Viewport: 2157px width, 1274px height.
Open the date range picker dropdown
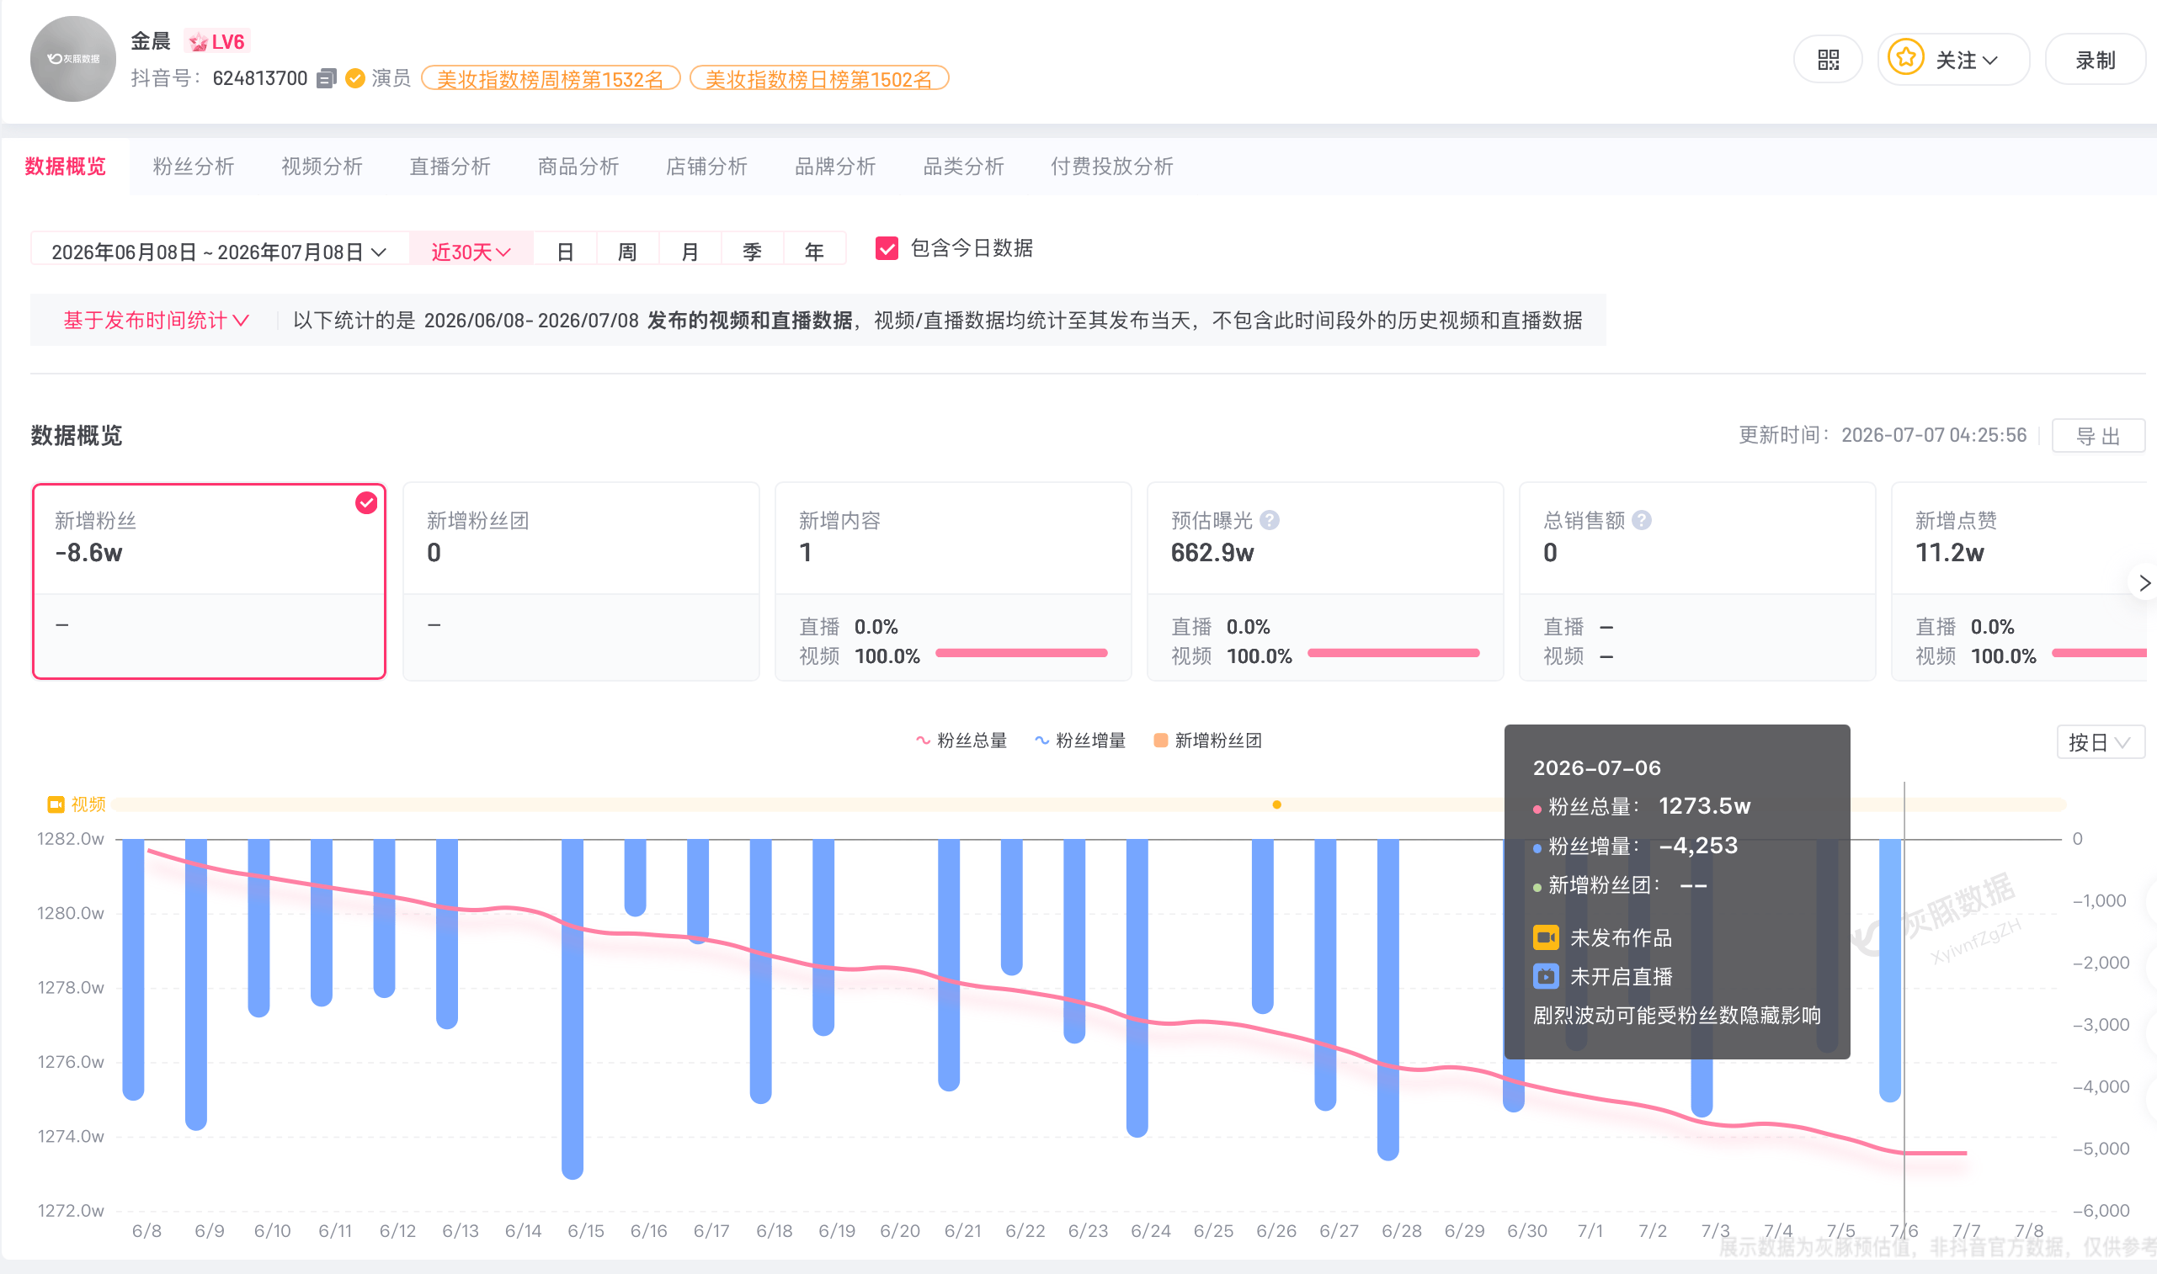220,252
